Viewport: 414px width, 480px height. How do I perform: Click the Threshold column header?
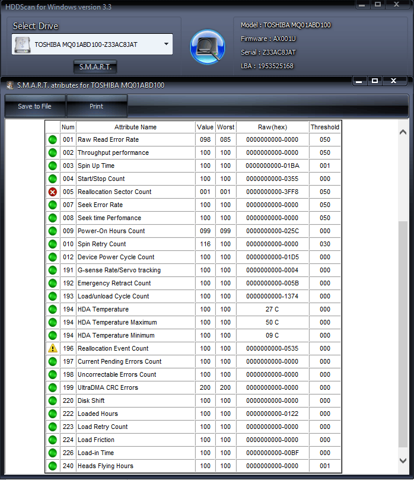tap(325, 127)
